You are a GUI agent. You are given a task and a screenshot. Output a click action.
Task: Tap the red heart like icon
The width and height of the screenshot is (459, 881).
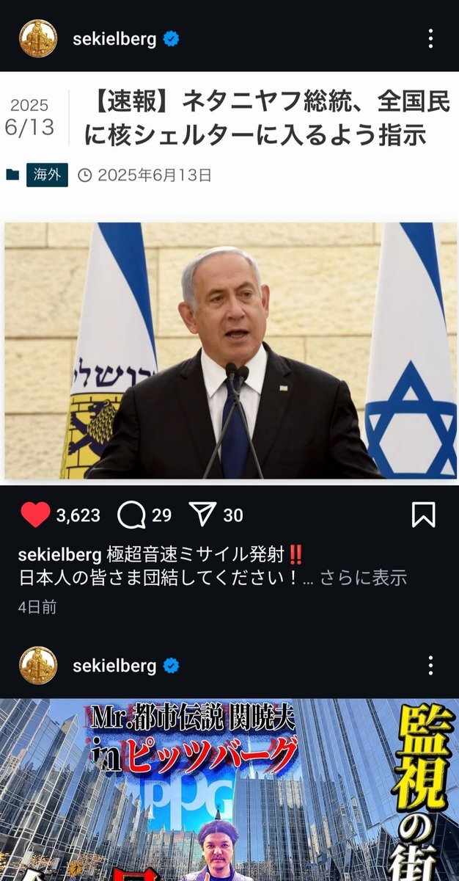(x=35, y=515)
